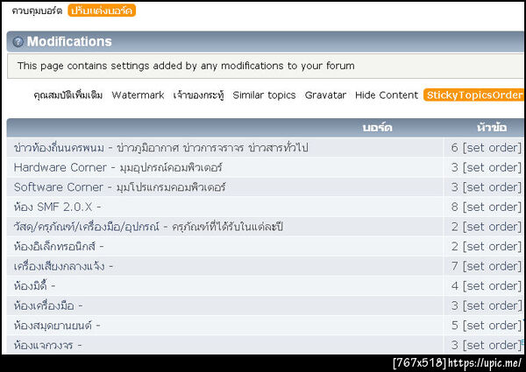Open the Similar topics tab

click(264, 95)
